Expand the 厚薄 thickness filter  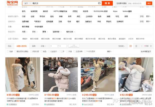click(x=45, y=32)
